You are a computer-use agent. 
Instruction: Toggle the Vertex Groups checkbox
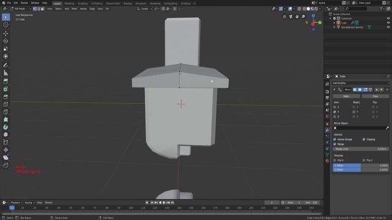(334, 139)
